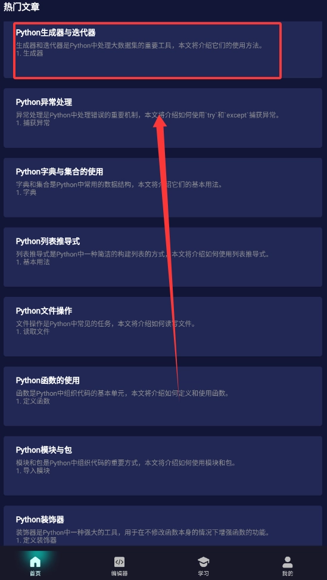Switch to the 编辑器 tab label
Image resolution: width=327 pixels, height=580 pixels.
tap(119, 573)
